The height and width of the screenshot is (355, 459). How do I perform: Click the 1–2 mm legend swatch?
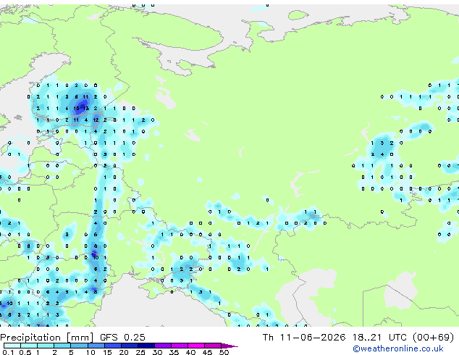click(x=46, y=346)
